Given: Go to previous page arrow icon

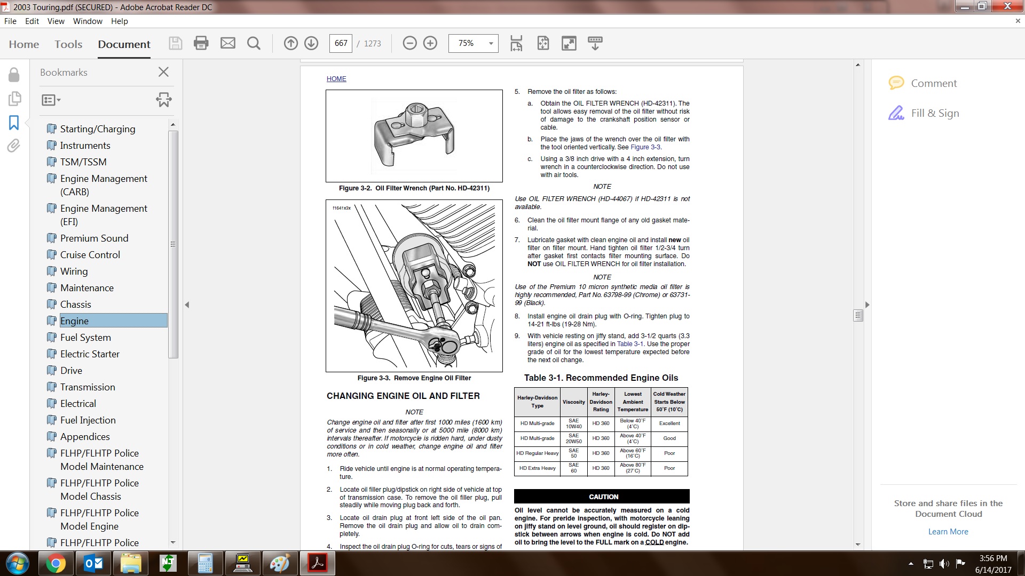Looking at the screenshot, I should (290, 43).
